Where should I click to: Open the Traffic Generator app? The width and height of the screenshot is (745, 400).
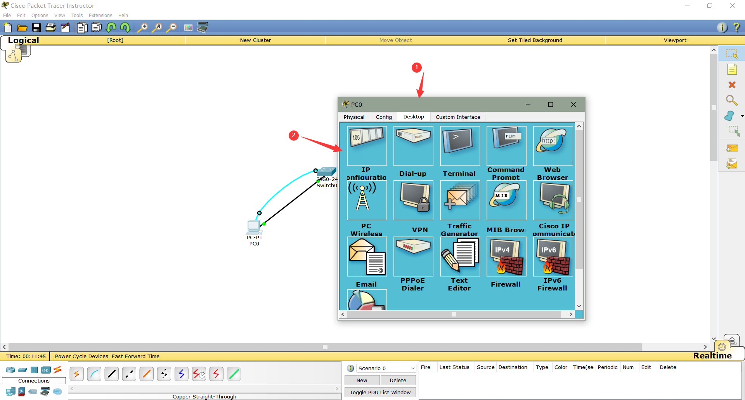460,200
